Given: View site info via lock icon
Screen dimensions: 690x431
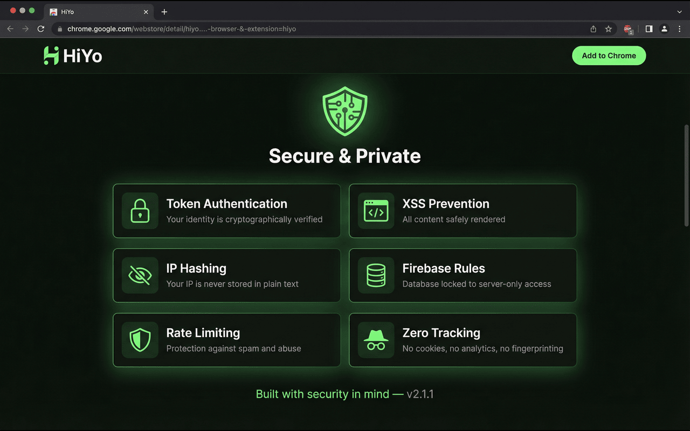Looking at the screenshot, I should (x=60, y=29).
